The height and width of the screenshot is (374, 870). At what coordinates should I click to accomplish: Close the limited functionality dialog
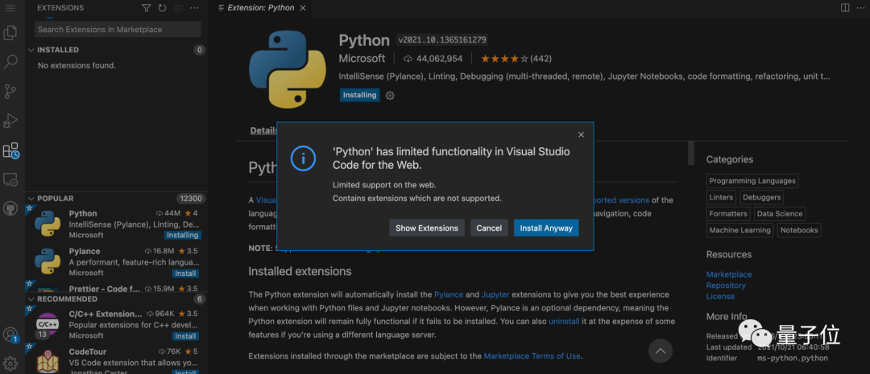(x=581, y=134)
